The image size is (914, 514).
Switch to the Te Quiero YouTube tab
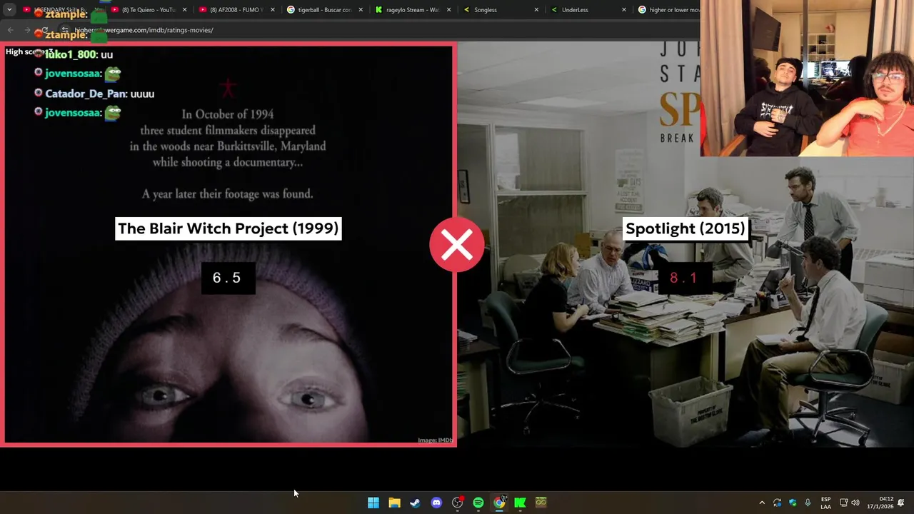149,10
